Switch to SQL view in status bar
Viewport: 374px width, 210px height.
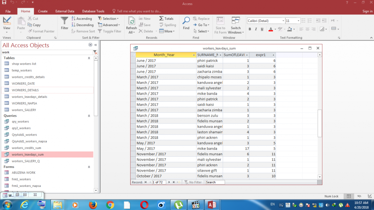click(359, 196)
